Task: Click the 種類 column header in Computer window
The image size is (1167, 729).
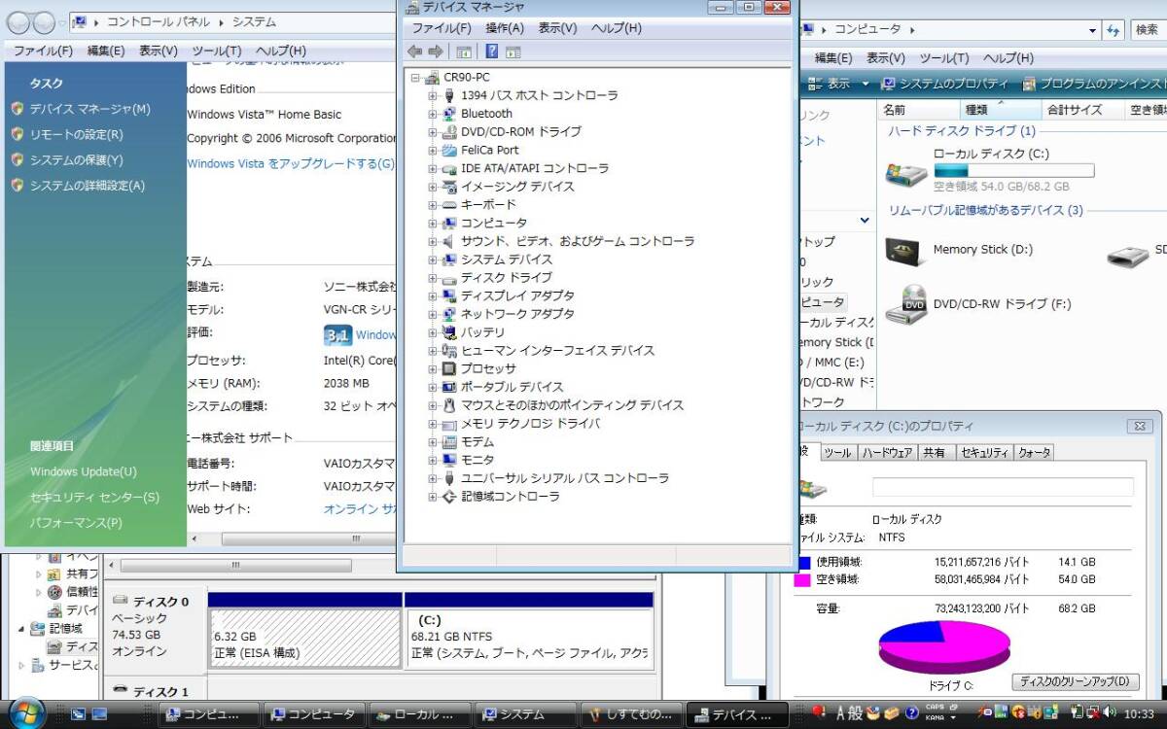Action: pos(999,110)
